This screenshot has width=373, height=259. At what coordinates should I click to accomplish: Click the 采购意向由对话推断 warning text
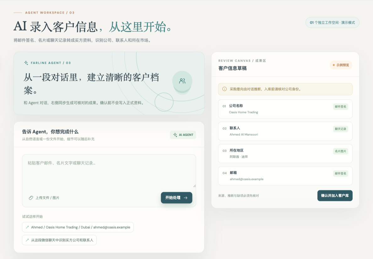coord(266,89)
